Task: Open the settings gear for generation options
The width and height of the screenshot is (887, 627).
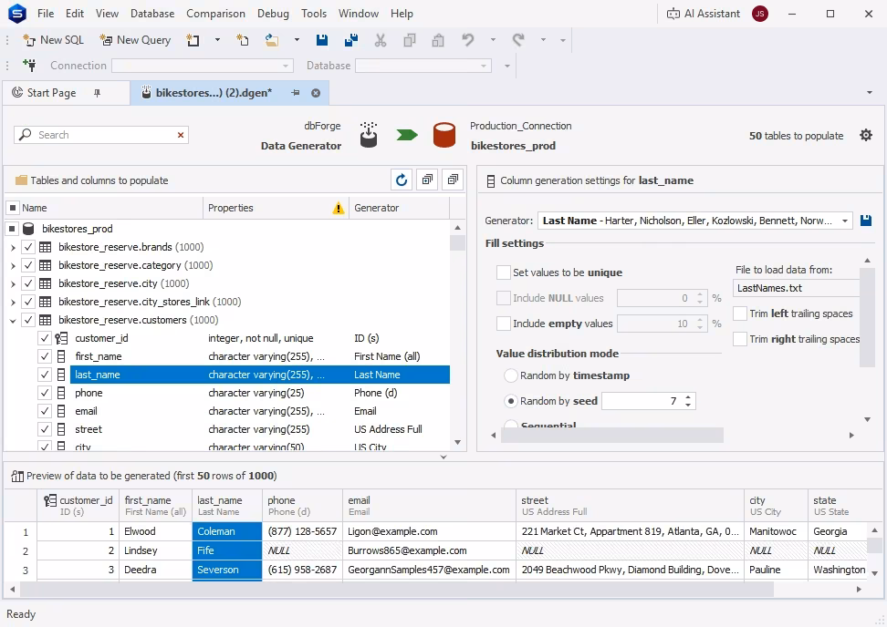Action: click(x=865, y=136)
